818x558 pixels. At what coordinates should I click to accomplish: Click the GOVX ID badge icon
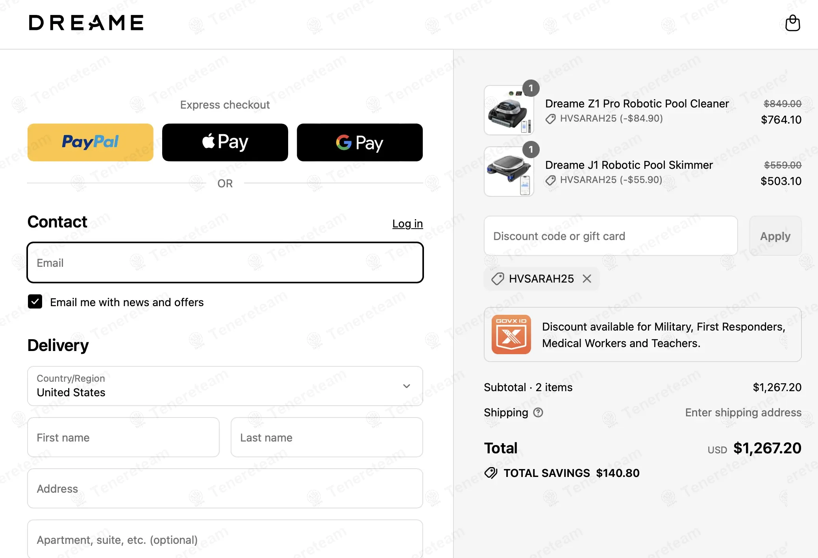click(511, 334)
